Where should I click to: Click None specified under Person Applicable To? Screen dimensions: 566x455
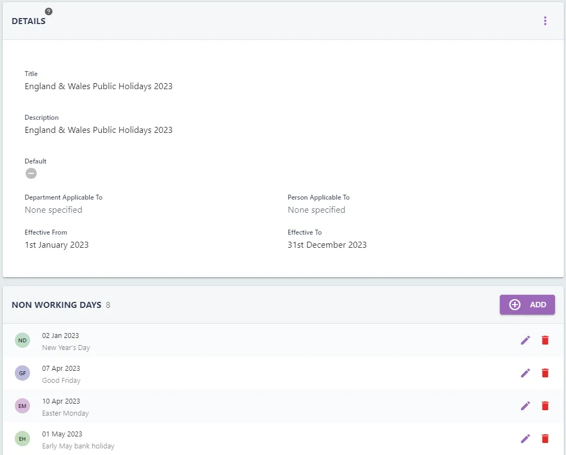(317, 210)
